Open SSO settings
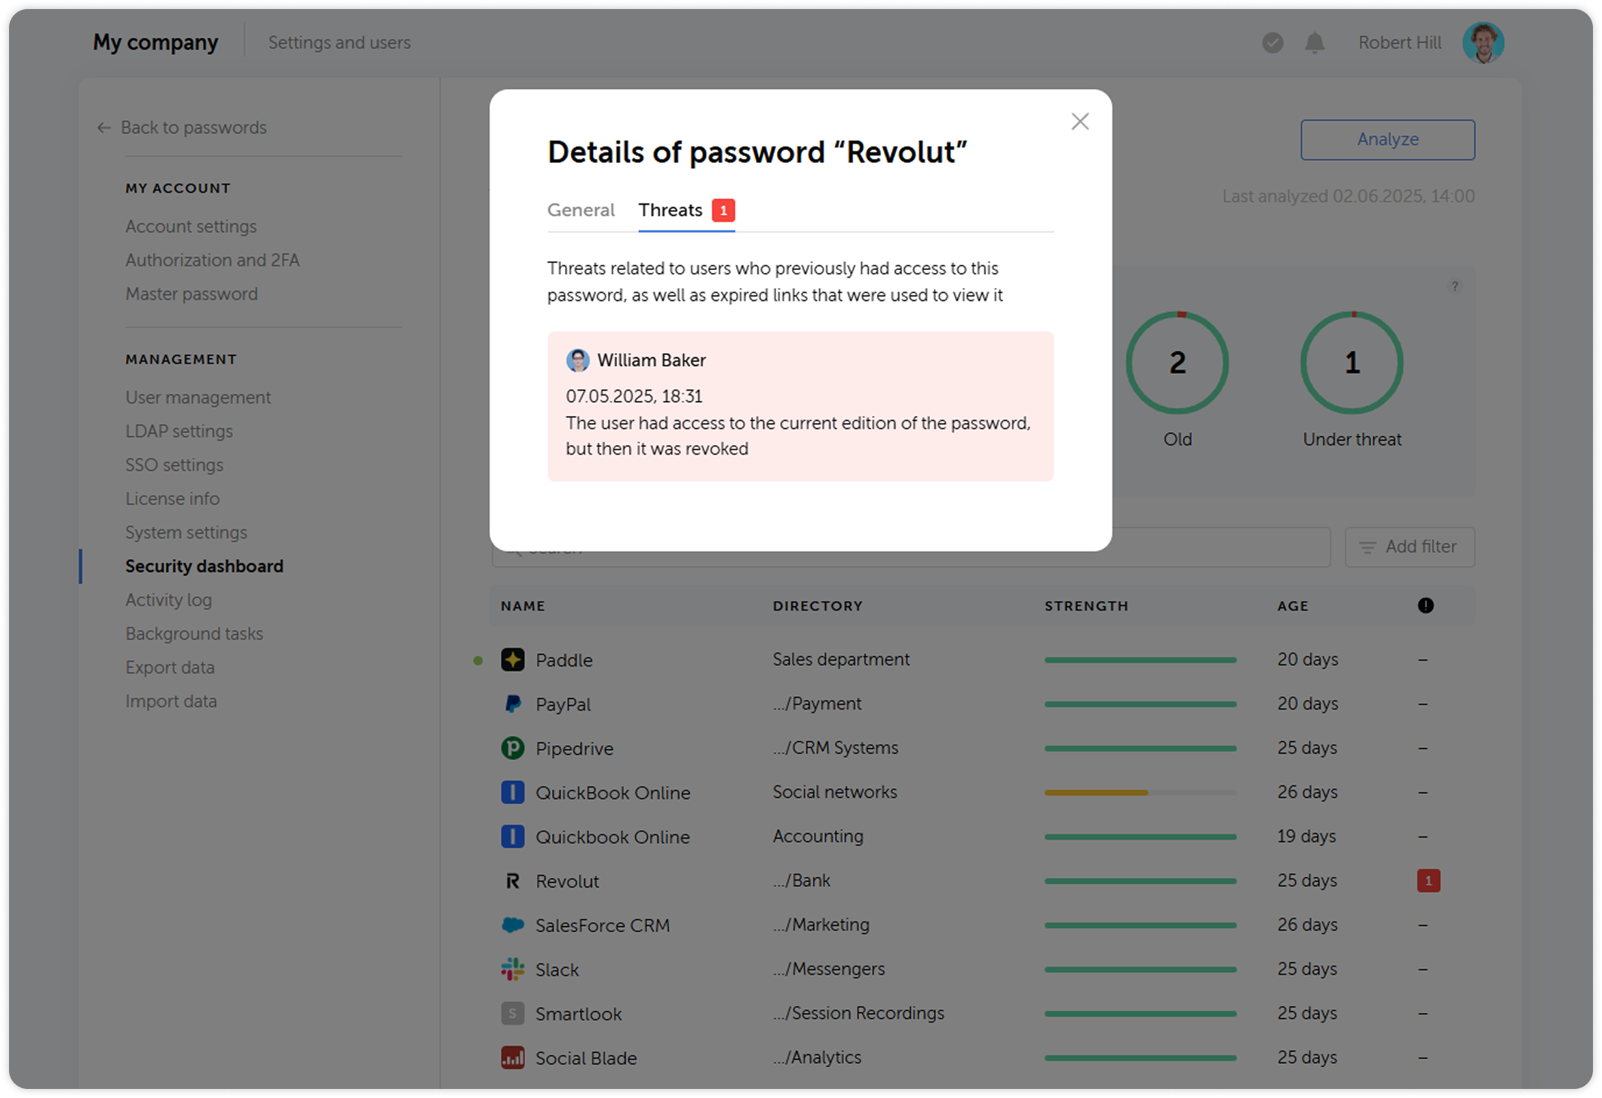 174,465
